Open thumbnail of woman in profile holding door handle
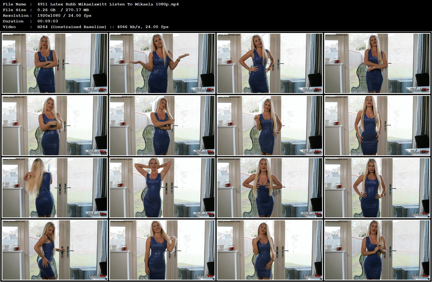432x282 pixels. tap(54, 250)
